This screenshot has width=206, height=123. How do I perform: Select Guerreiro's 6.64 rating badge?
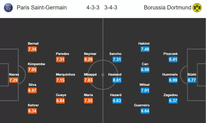tap(145, 111)
